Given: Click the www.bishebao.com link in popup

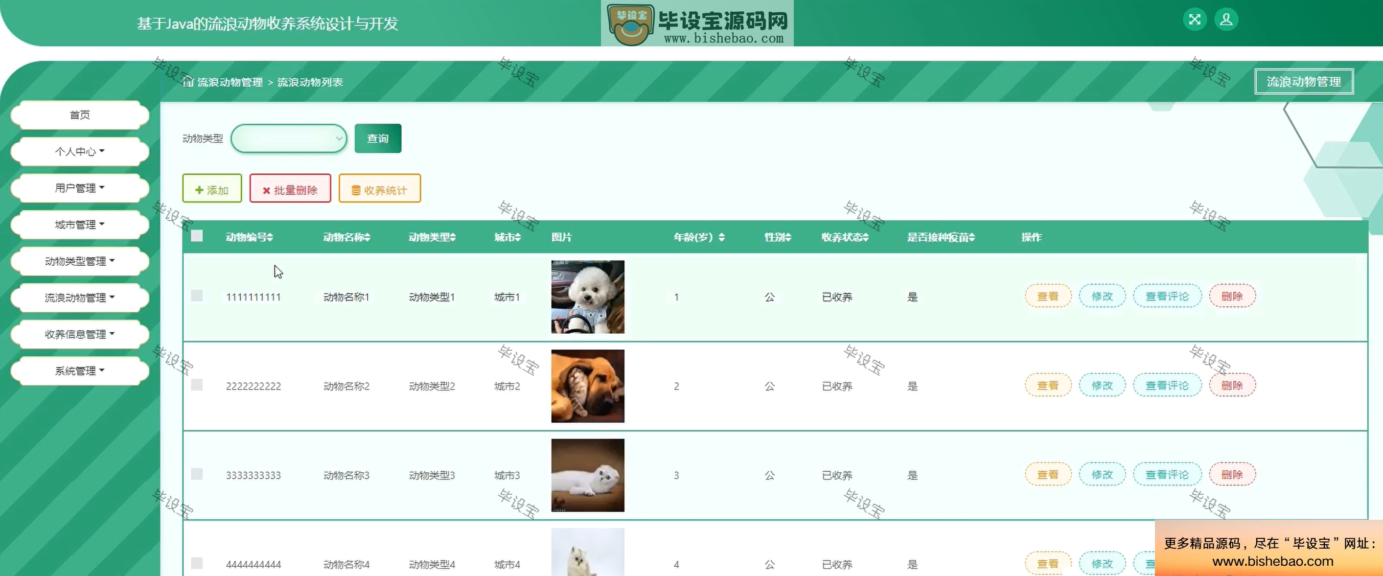Looking at the screenshot, I should click(x=1273, y=561).
